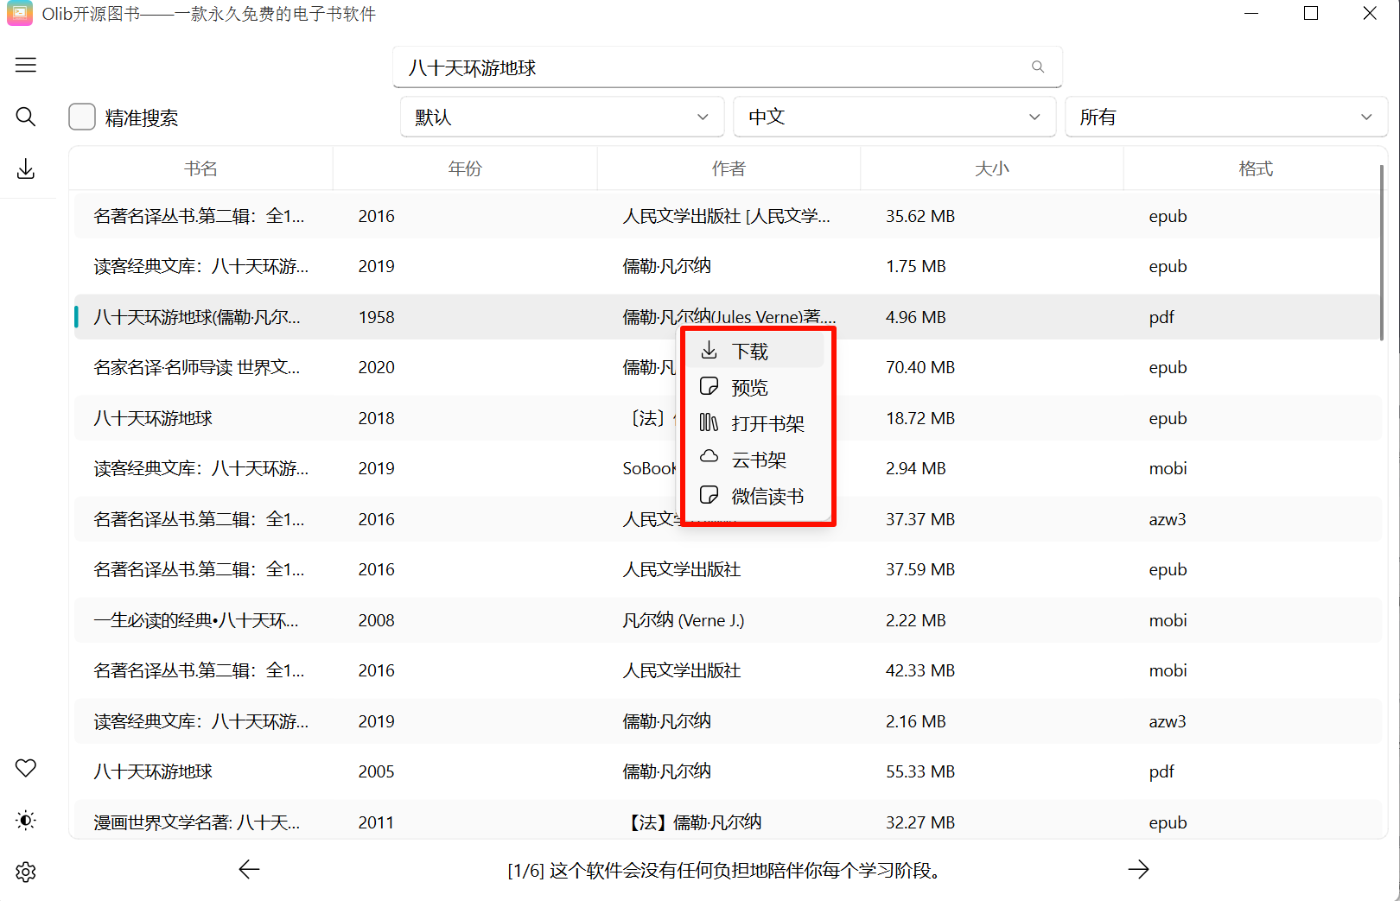1400x901 pixels.
Task: Choose 微信读书 in the context menu
Action: click(x=767, y=496)
